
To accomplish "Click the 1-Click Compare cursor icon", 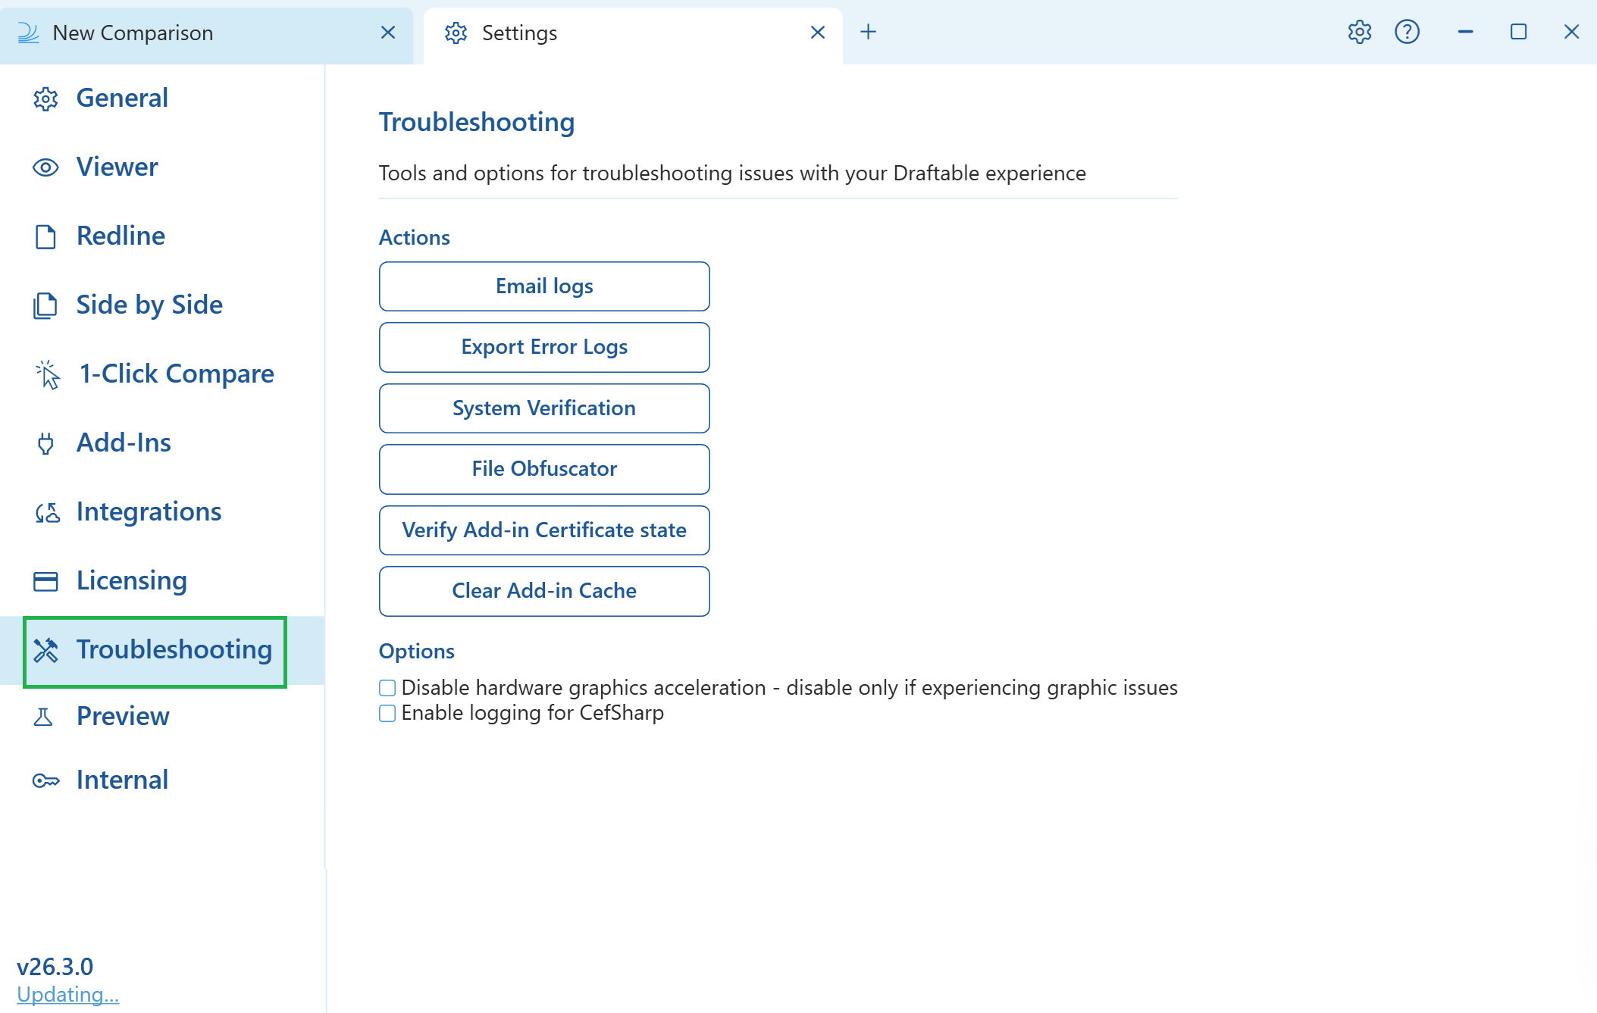I will (45, 374).
